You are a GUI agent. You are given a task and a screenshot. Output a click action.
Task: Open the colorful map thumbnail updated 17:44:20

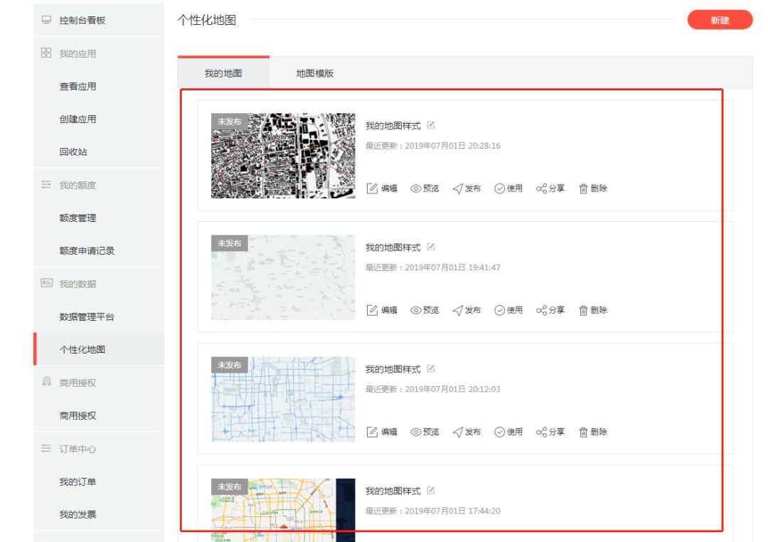[x=283, y=510]
